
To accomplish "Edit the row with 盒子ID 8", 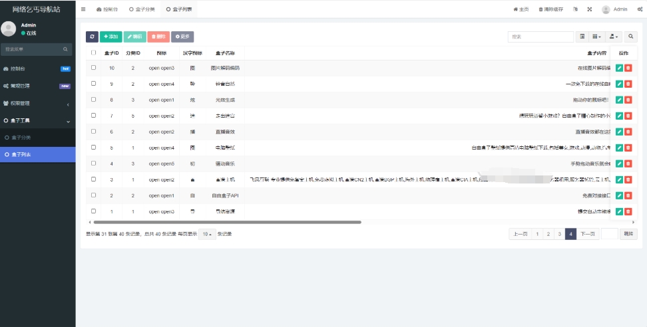I will 619,100.
